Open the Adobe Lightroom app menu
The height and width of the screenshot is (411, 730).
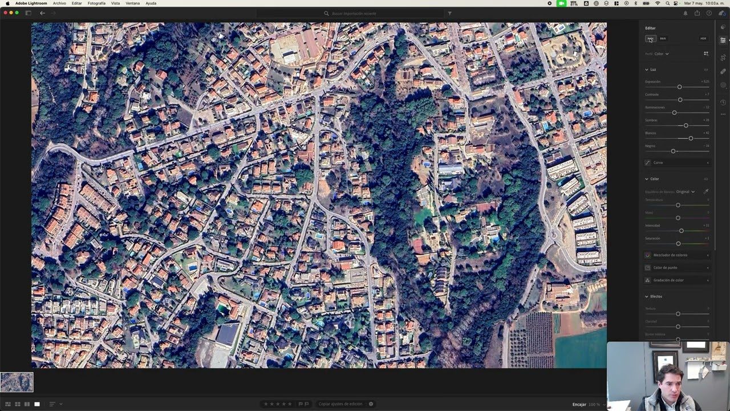coord(31,3)
